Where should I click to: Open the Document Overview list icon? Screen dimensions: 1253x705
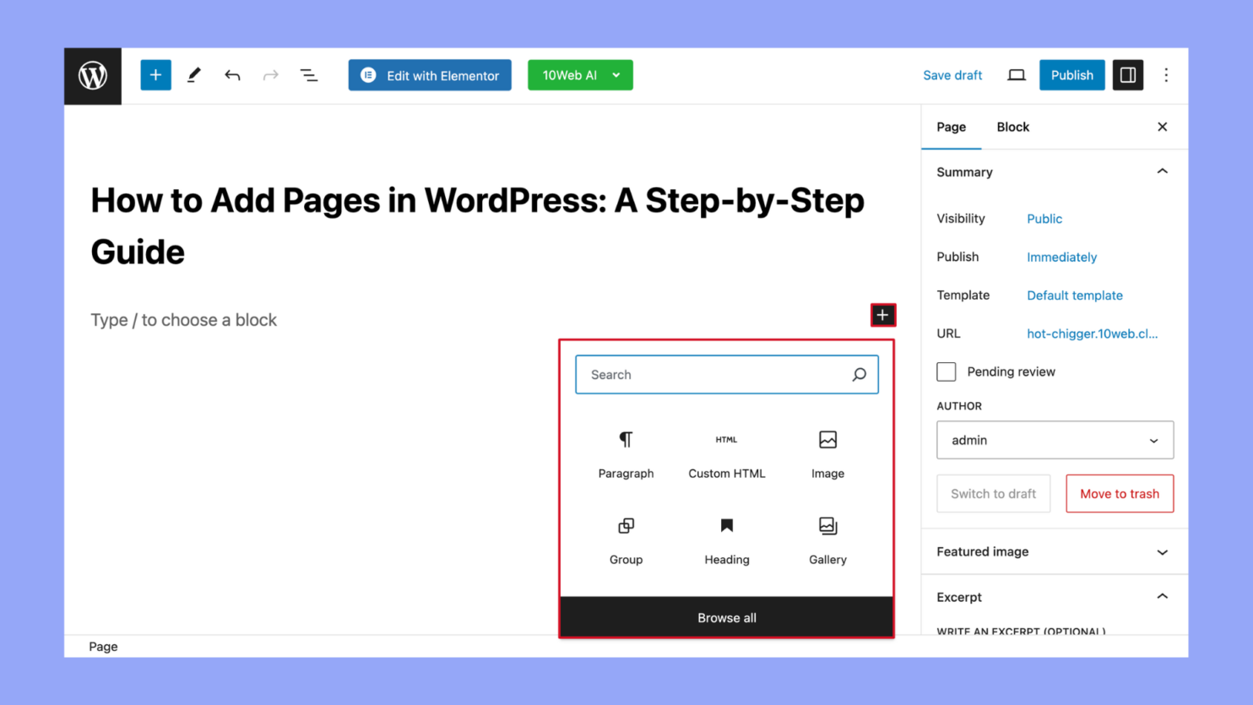pos(309,74)
